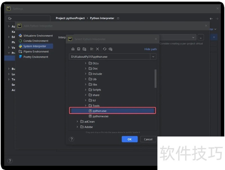The width and height of the screenshot is (225, 170).
Task: Click the file path input field
Action: [110, 57]
